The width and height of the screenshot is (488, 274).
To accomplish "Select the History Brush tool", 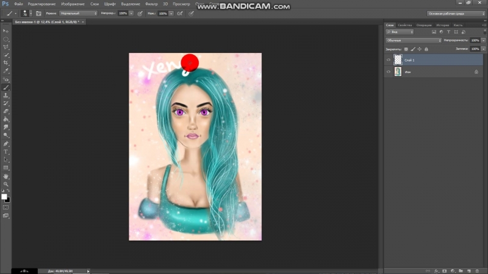I will pos(5,104).
